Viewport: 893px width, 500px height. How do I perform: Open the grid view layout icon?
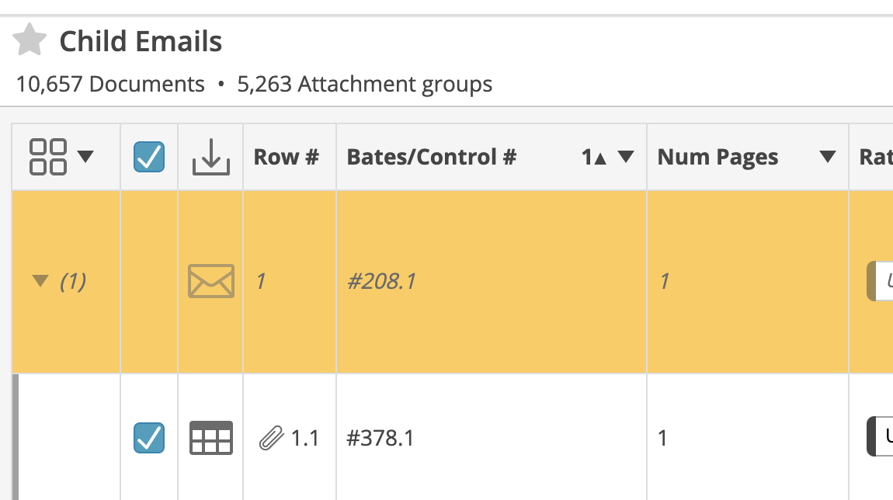pyautogui.click(x=48, y=157)
